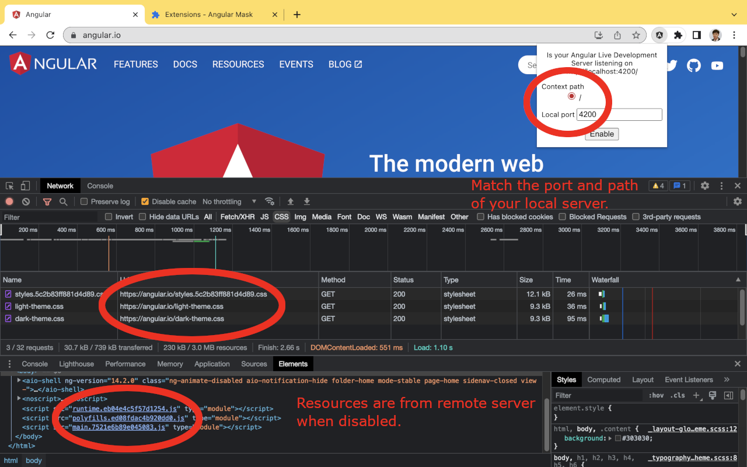The width and height of the screenshot is (747, 467).
Task: Select the Context path radio button
Action: (571, 96)
